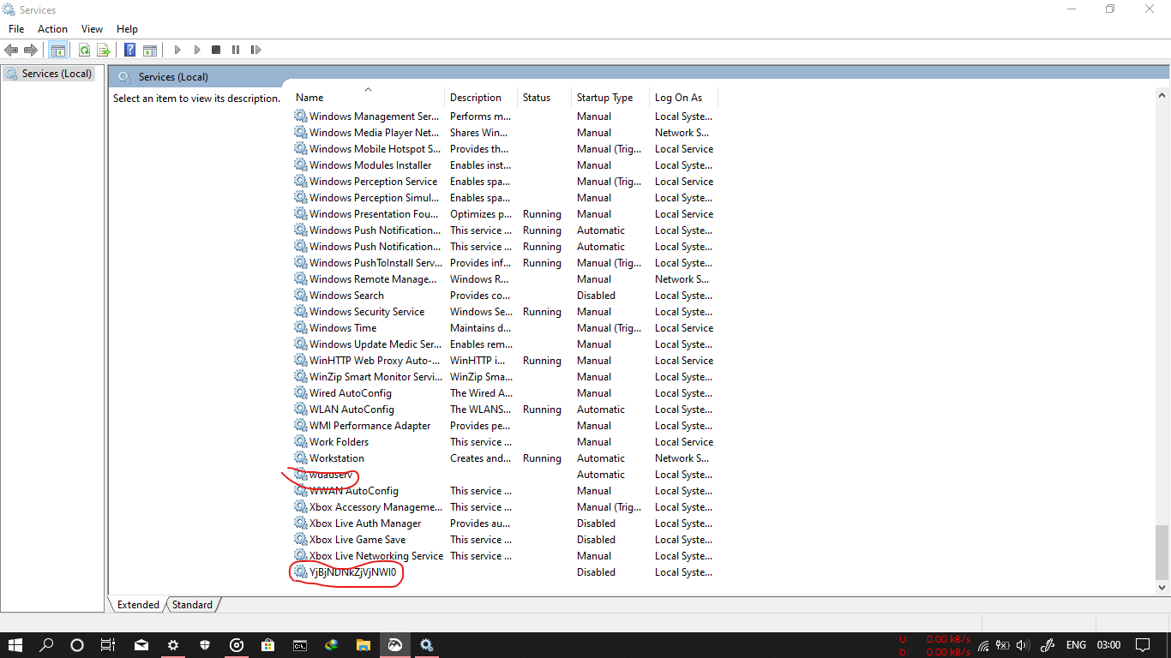The image size is (1171, 658).
Task: Open Task View from the taskbar
Action: tap(108, 645)
